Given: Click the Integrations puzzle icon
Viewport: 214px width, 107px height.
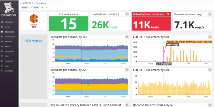Looking at the screenshot, I should point(2,51).
